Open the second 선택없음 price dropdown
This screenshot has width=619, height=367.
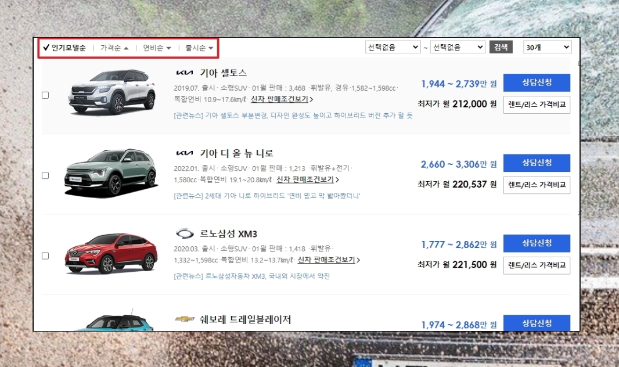(458, 47)
